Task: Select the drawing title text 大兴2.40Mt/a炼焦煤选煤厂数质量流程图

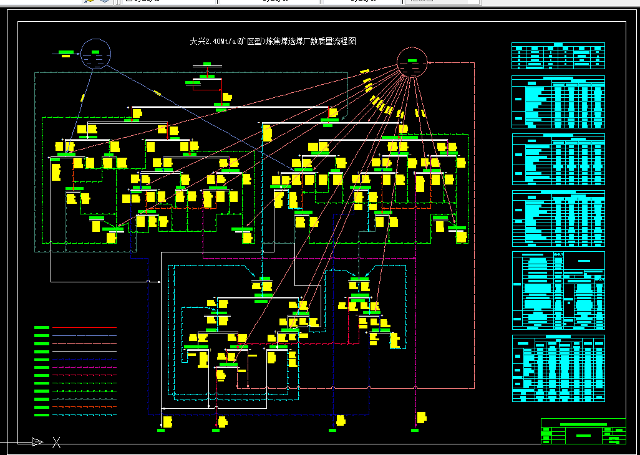Action: click(273, 41)
